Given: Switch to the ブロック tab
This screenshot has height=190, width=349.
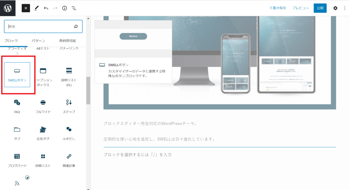Looking at the screenshot, I should tap(11, 41).
